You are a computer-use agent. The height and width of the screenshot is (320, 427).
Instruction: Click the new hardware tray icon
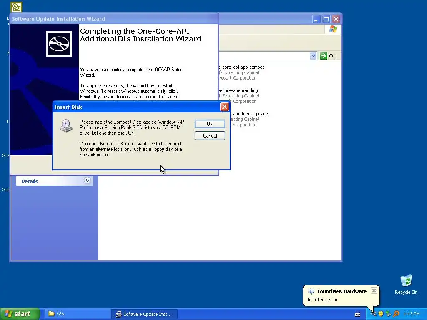373,314
